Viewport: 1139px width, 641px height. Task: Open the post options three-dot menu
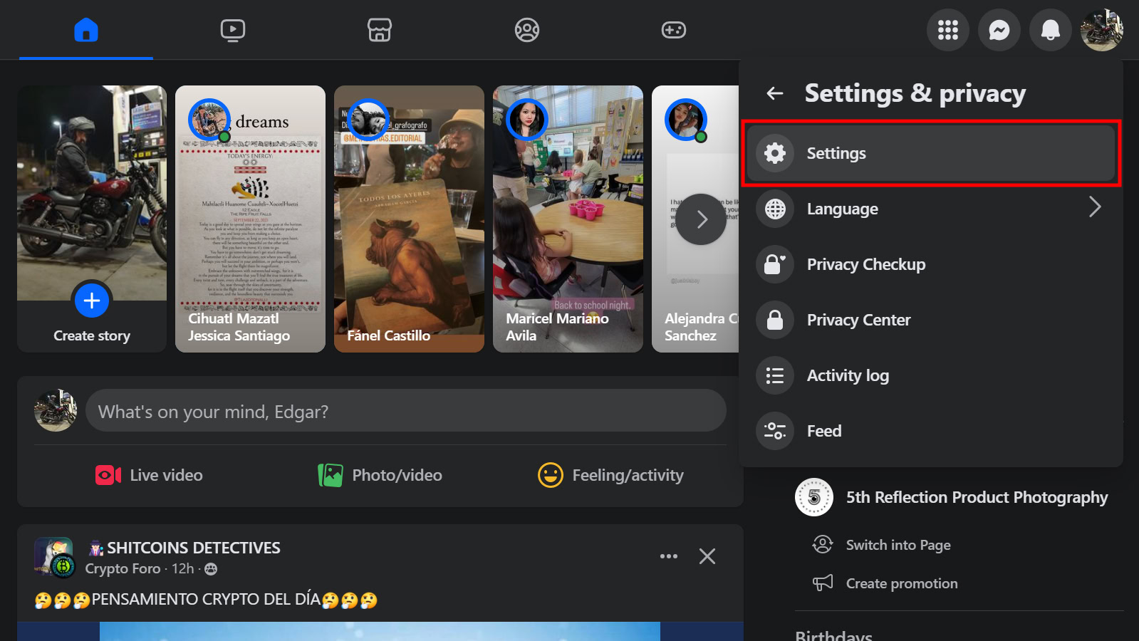(x=669, y=556)
